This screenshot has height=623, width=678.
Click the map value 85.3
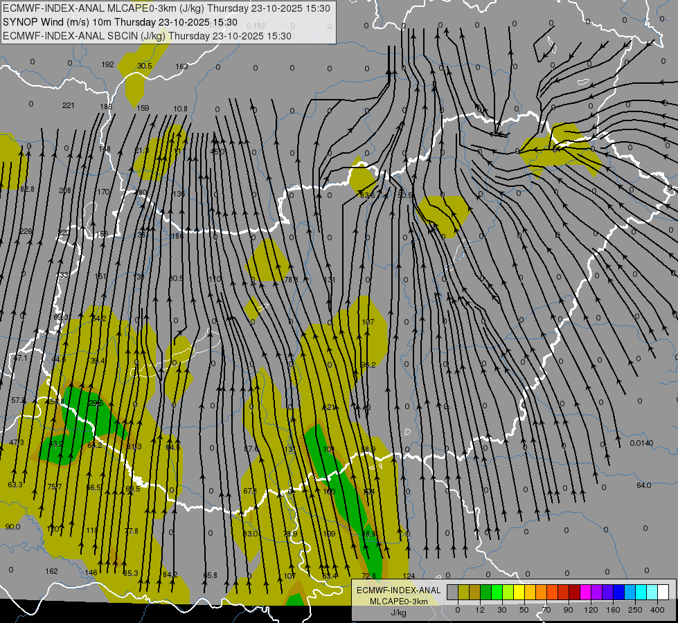131,573
